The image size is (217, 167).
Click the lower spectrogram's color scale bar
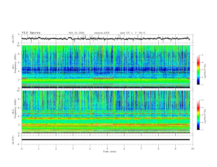tap(198, 115)
